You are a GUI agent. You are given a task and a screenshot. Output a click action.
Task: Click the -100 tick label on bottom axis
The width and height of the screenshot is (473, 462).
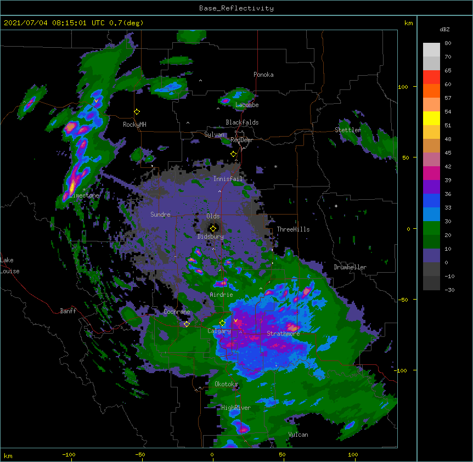pyautogui.click(x=69, y=454)
